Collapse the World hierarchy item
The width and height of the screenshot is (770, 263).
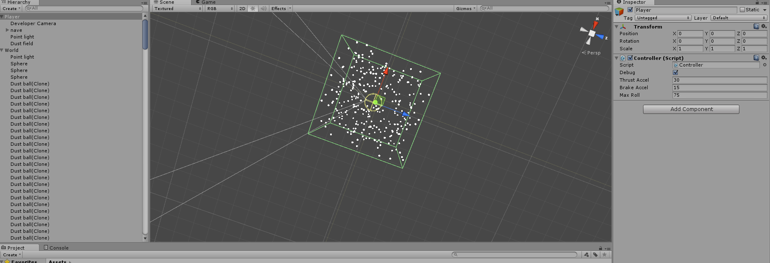coord(2,50)
